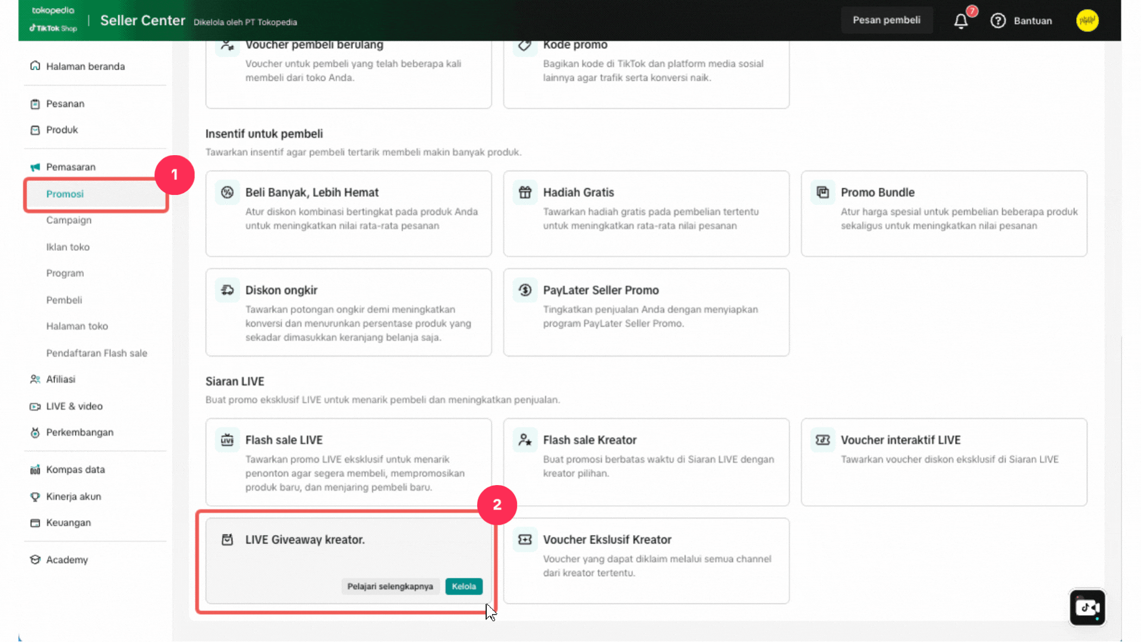Screen dimensions: 1141x642
Task: Click the yellow profile avatar
Action: coord(1087,21)
